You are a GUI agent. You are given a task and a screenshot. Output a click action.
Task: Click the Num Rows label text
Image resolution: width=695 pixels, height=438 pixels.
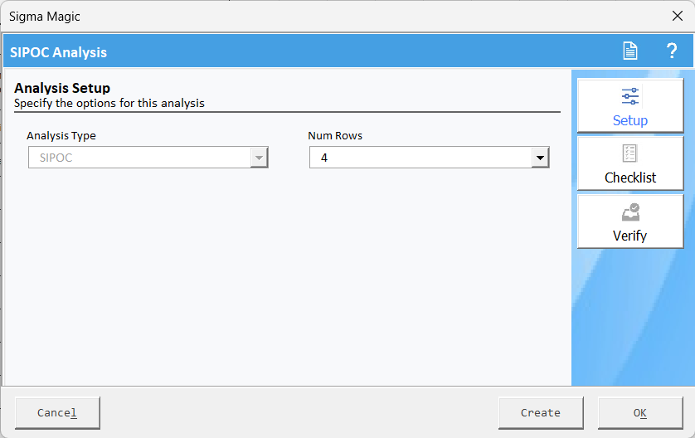(335, 136)
